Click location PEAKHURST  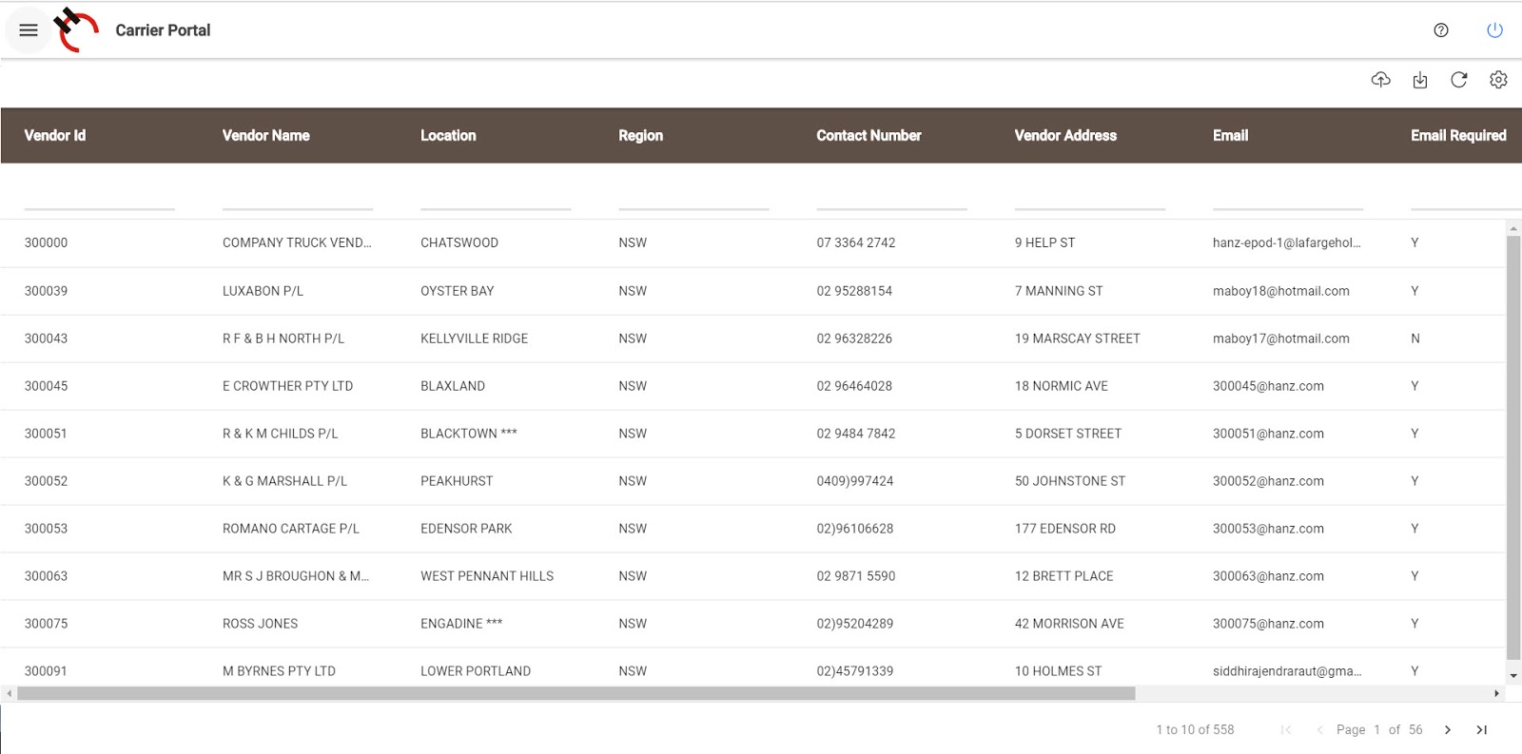pyautogui.click(x=457, y=481)
